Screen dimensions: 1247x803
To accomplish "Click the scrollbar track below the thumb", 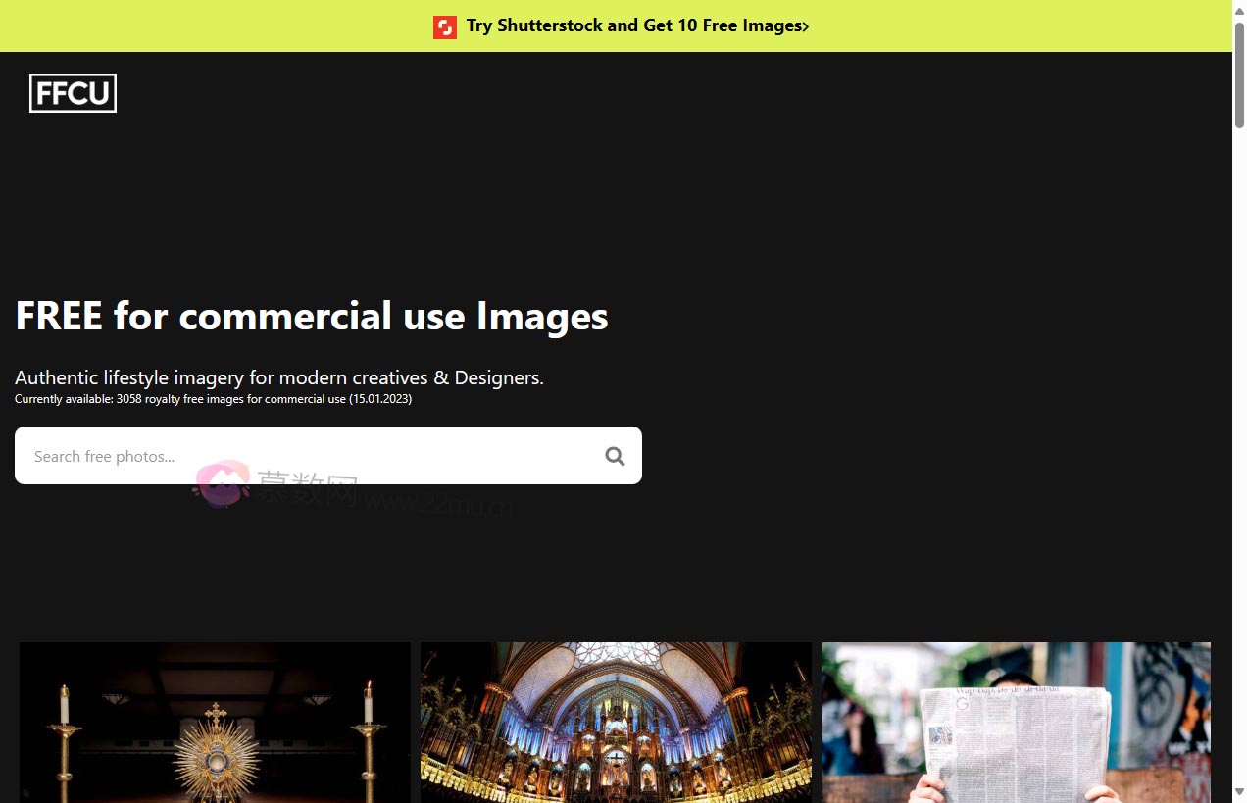I will (1239, 441).
